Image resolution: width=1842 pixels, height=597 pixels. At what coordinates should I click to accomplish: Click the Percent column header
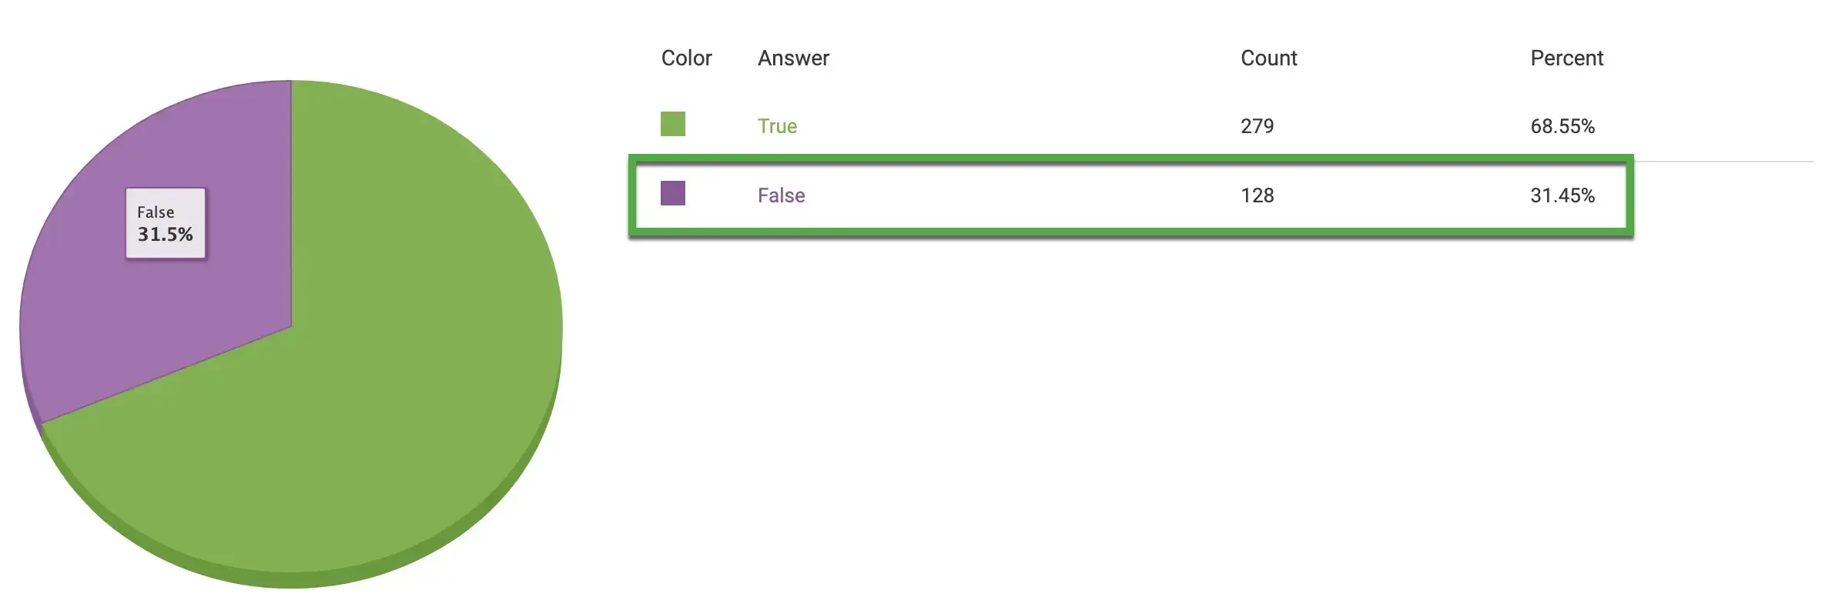point(1566,58)
